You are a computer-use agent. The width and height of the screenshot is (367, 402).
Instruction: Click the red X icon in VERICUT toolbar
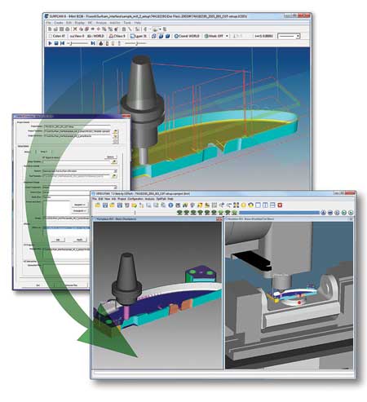(280, 205)
